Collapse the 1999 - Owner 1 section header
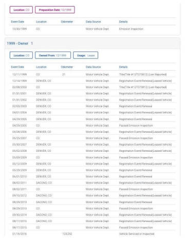Viewport: 185px width, 239px height. (92, 44)
